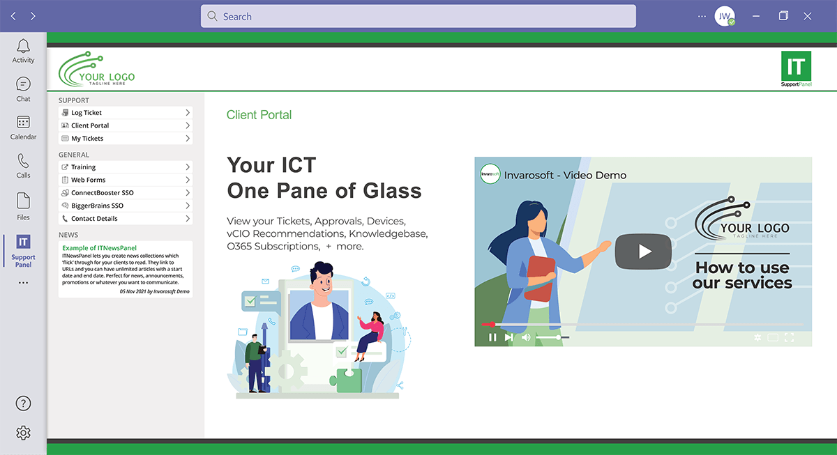Expand the Training chevron arrow
Screen dimensions: 837x455
(x=188, y=167)
